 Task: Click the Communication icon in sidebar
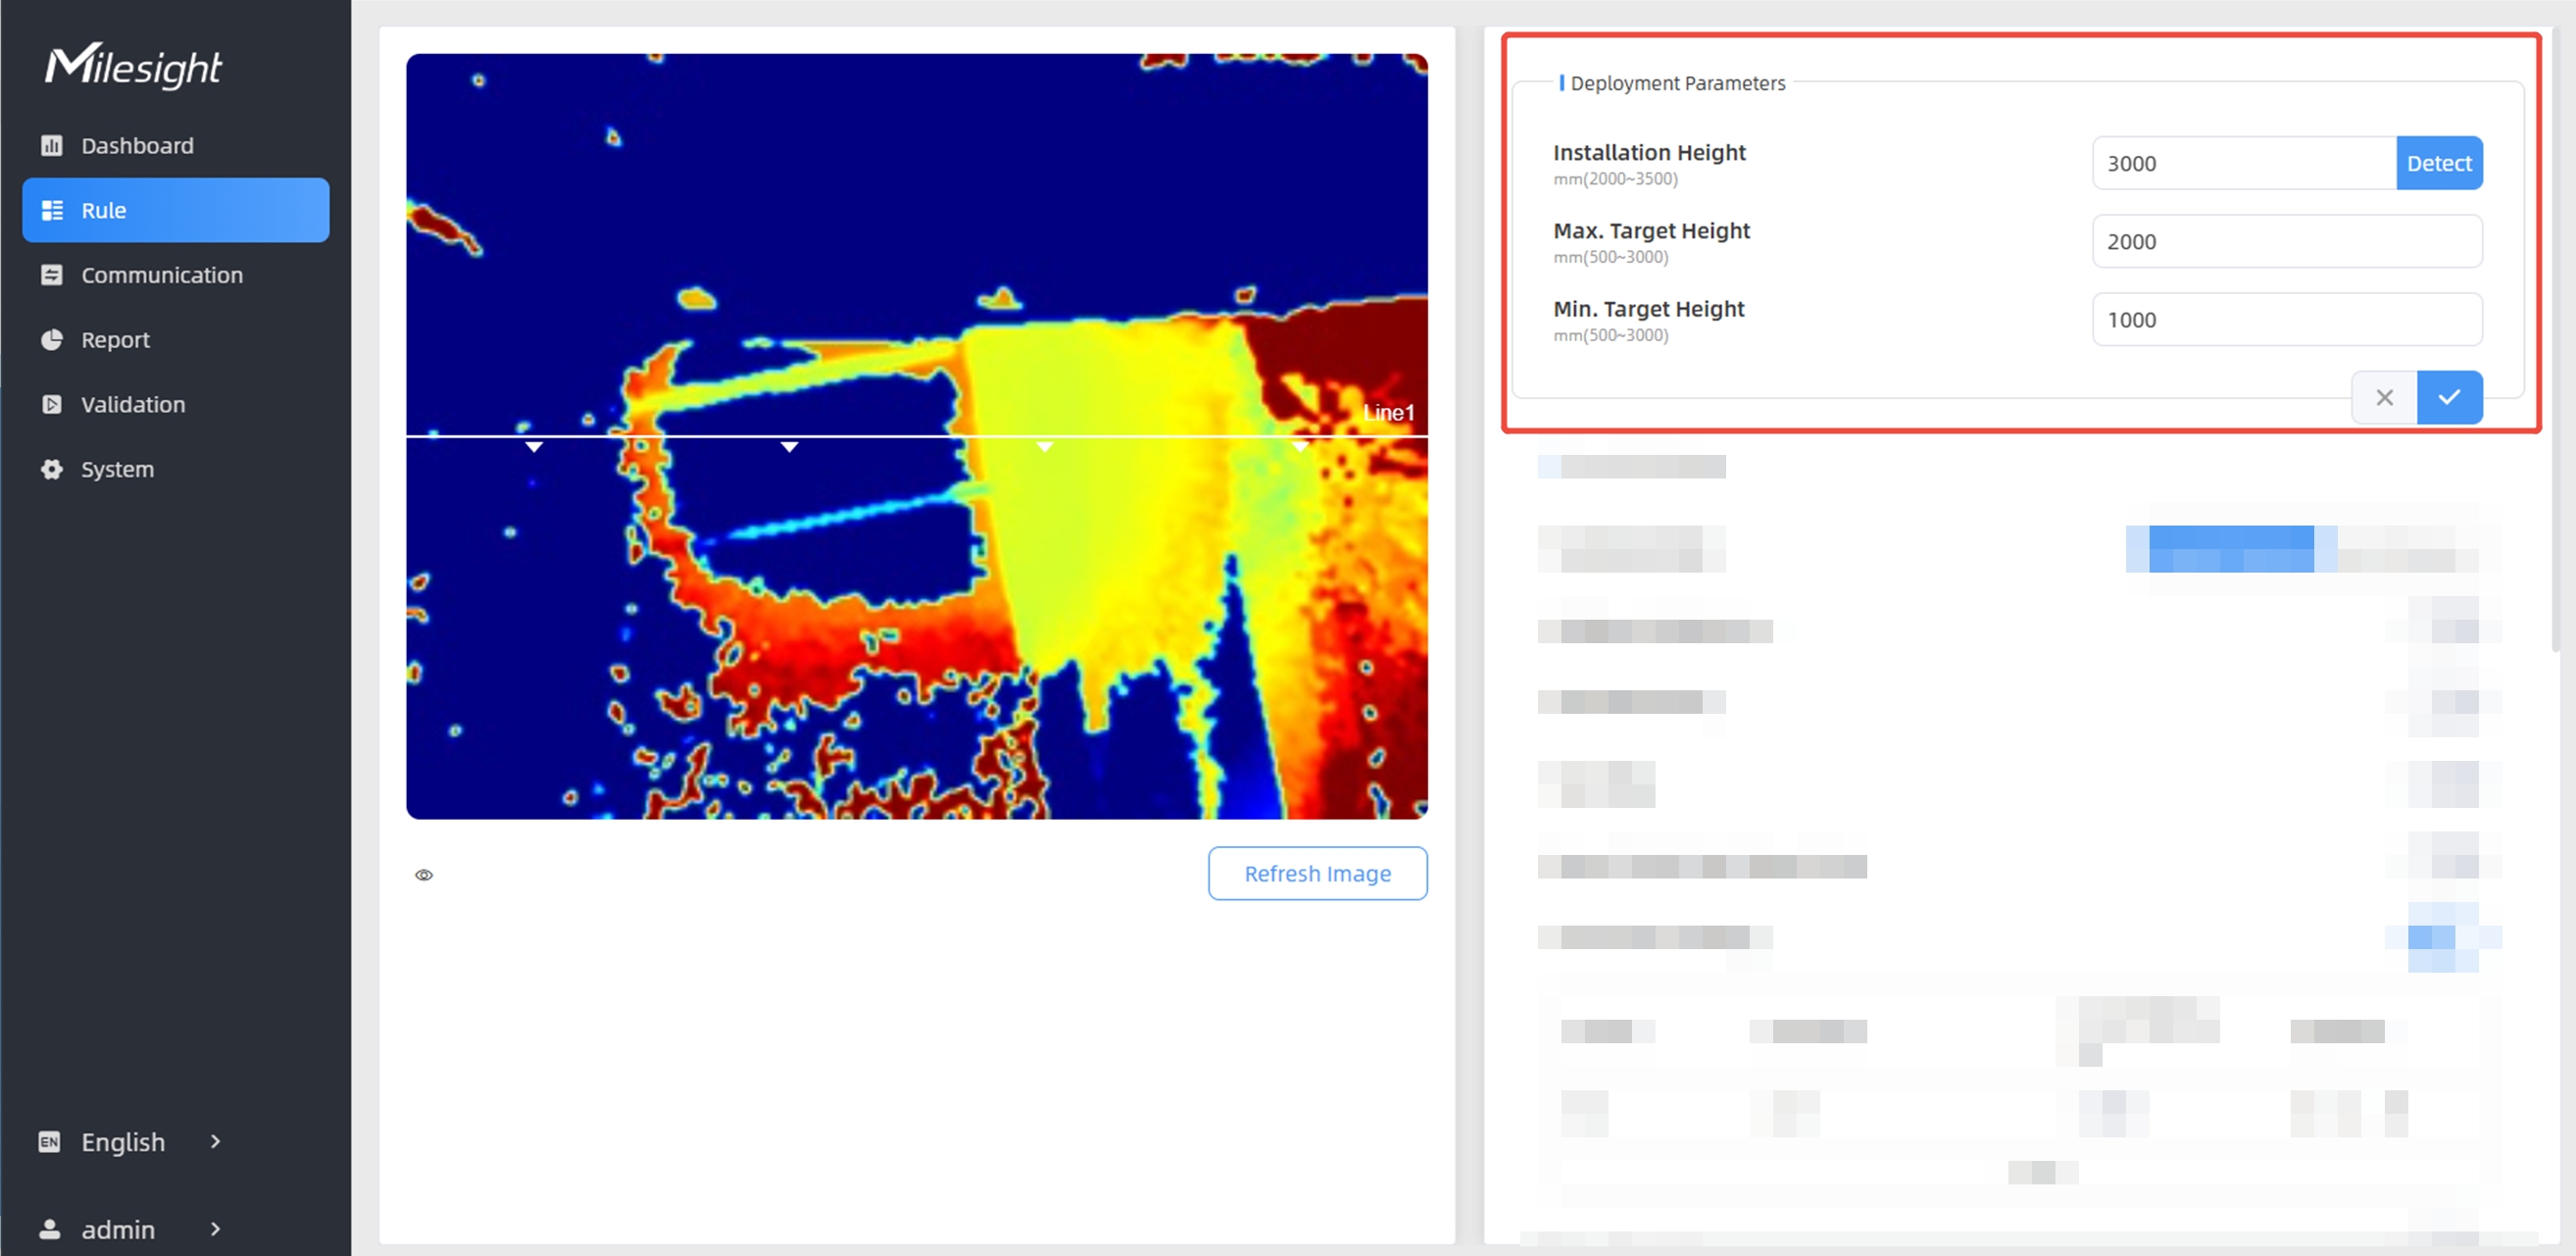[x=52, y=275]
